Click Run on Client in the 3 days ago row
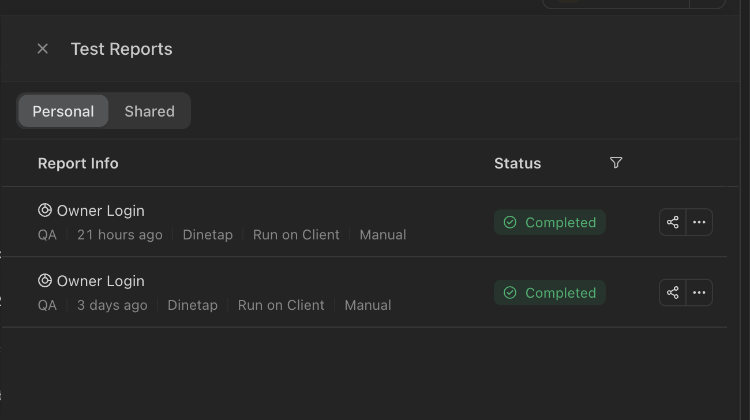750x420 pixels. click(281, 306)
